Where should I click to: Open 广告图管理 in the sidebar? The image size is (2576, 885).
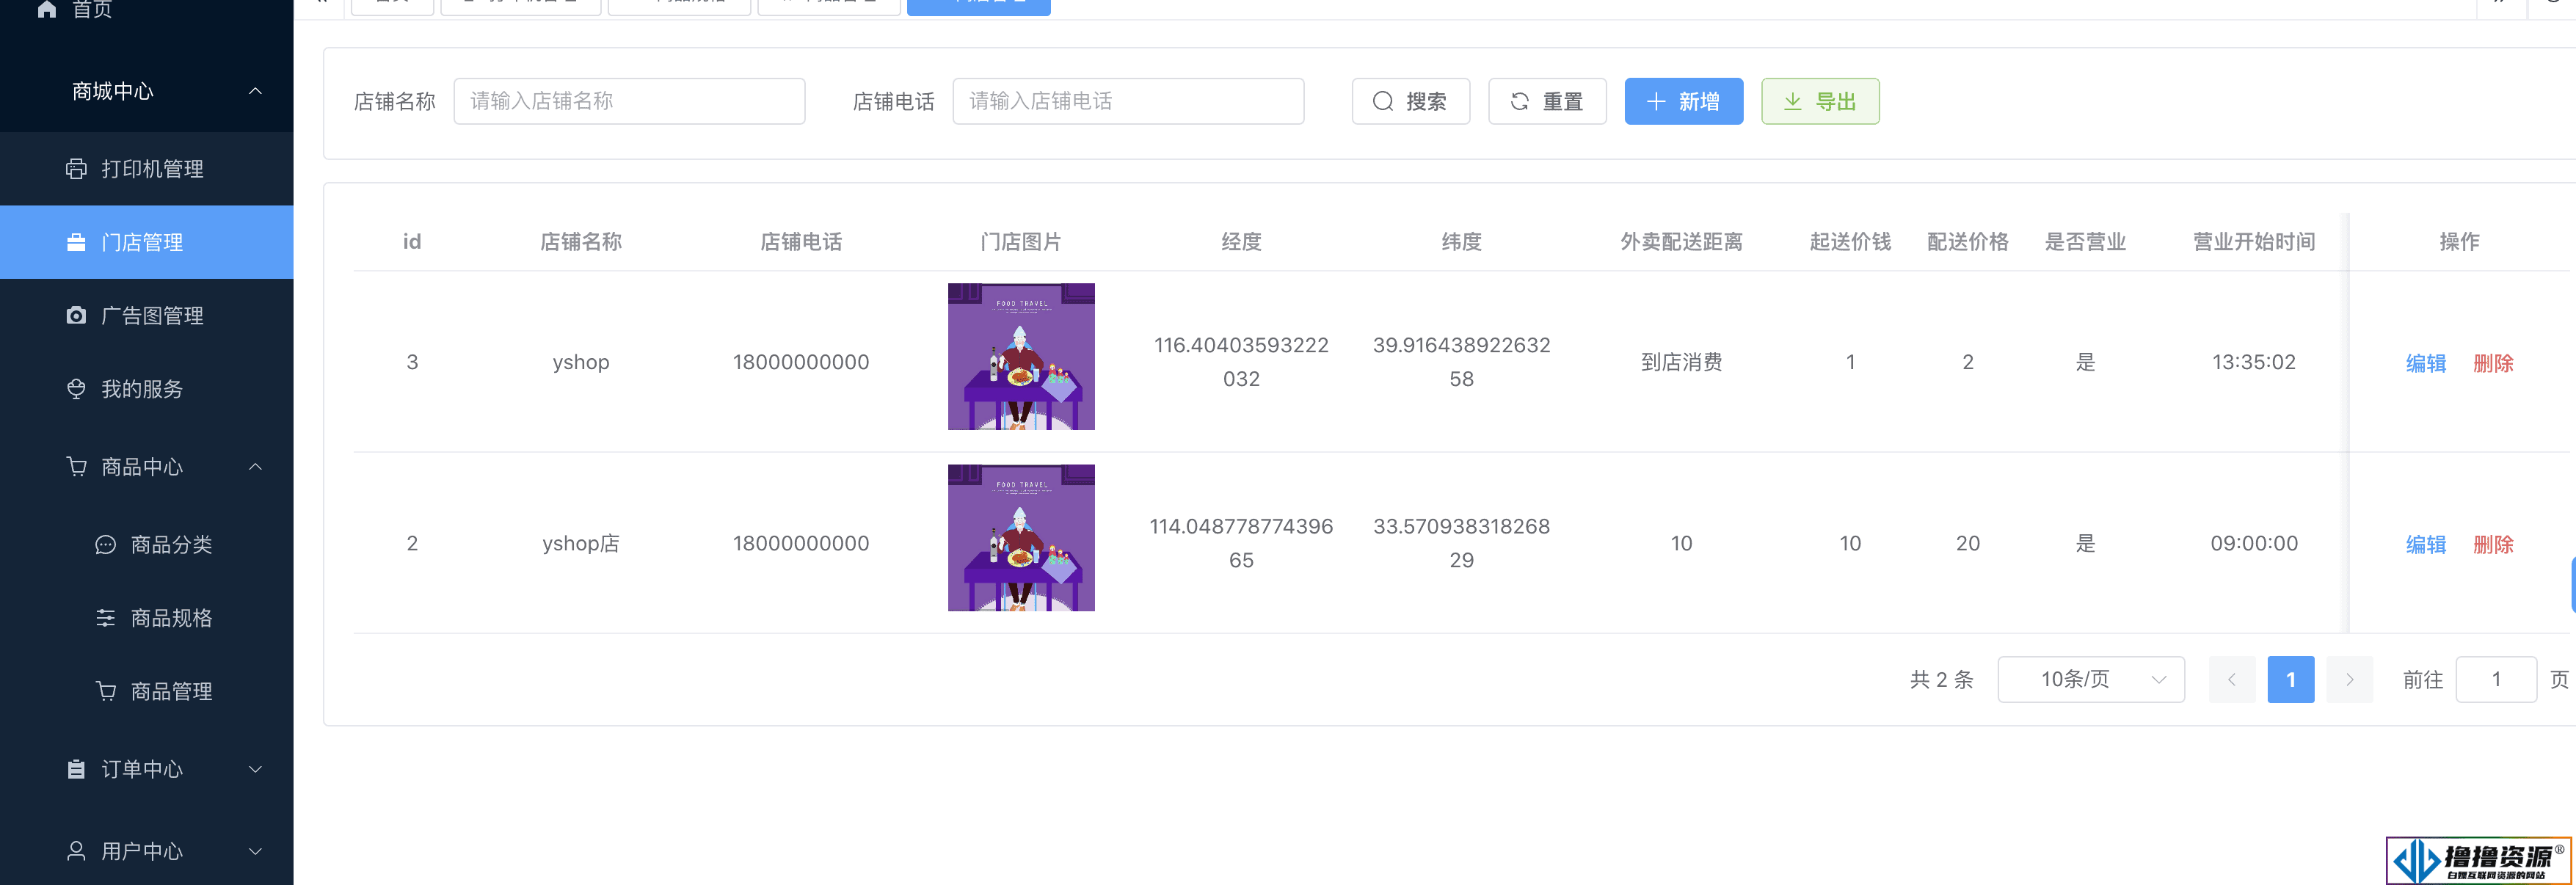146,316
